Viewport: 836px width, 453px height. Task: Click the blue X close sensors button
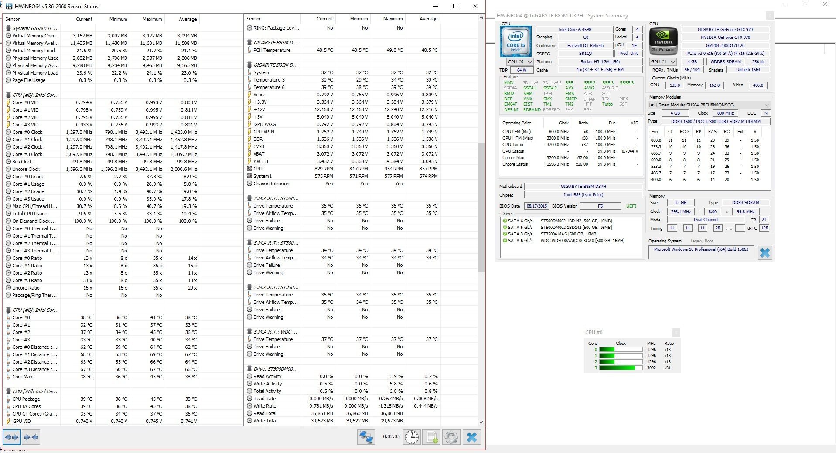pyautogui.click(x=471, y=437)
